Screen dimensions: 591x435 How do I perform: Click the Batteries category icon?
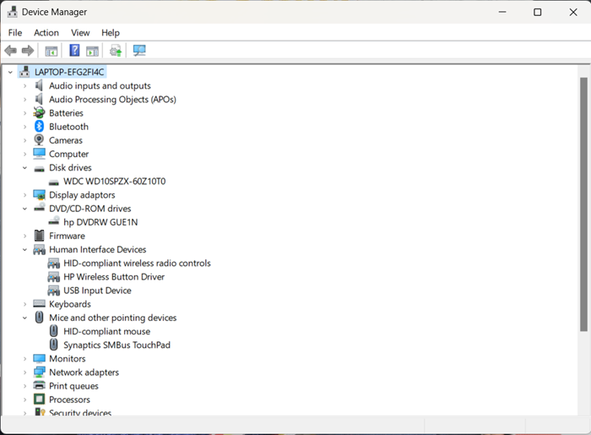tap(39, 113)
